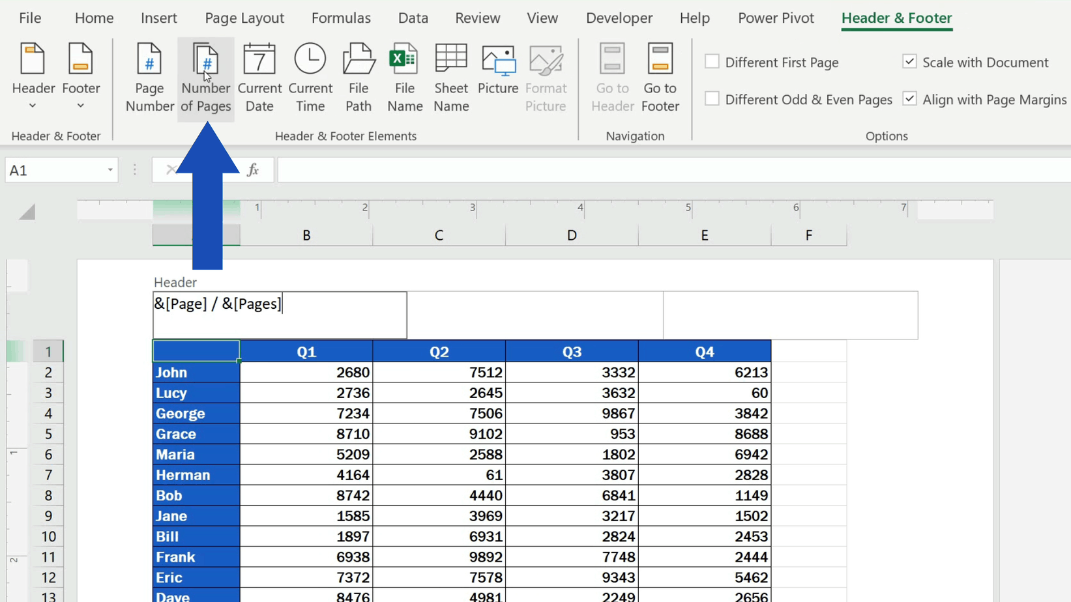Image resolution: width=1071 pixels, height=602 pixels.
Task: Click the cell with value 953
Action: [572, 434]
